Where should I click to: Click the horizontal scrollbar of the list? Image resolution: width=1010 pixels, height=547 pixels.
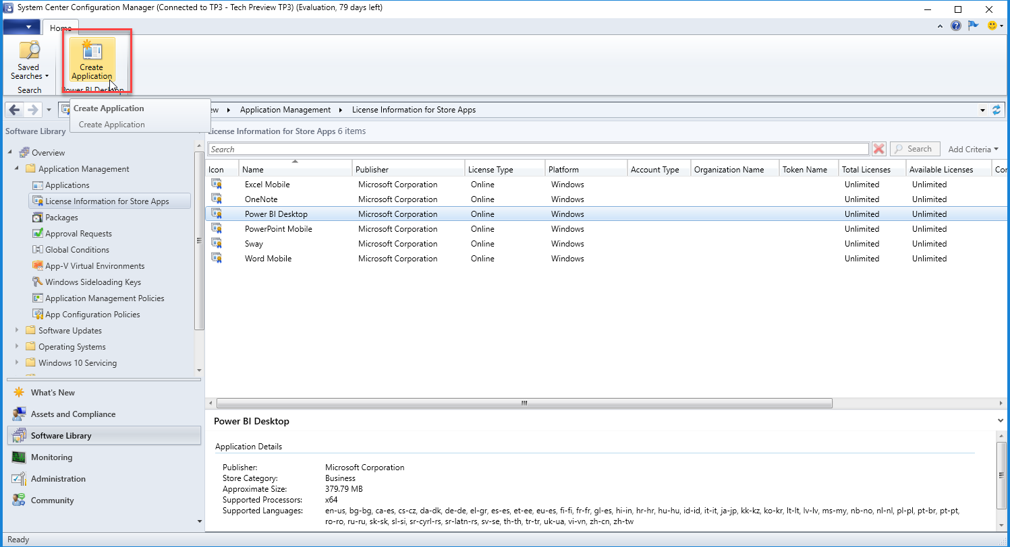tap(524, 403)
